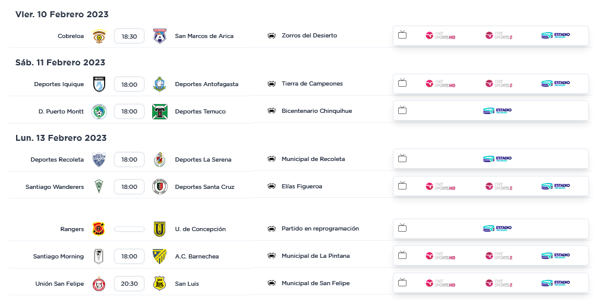Click the 20:30 kickoff time box

(129, 284)
